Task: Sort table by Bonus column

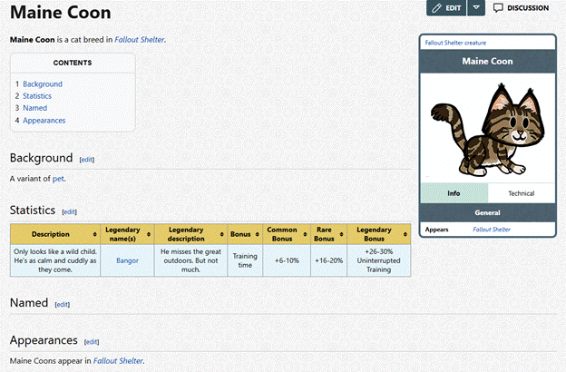Action: point(245,234)
